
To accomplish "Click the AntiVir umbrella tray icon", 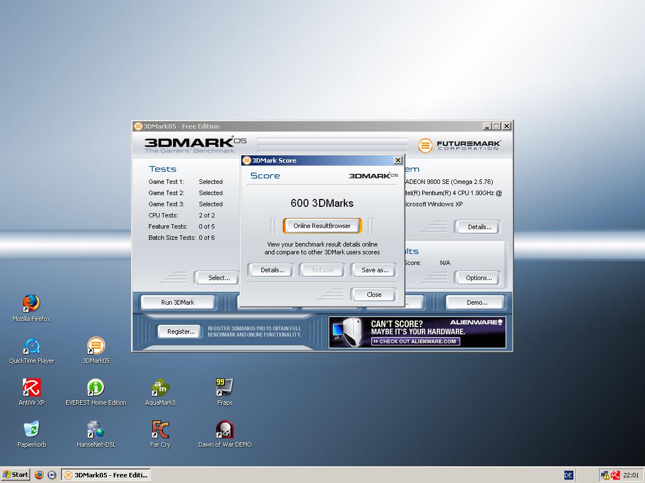I will click(x=615, y=475).
